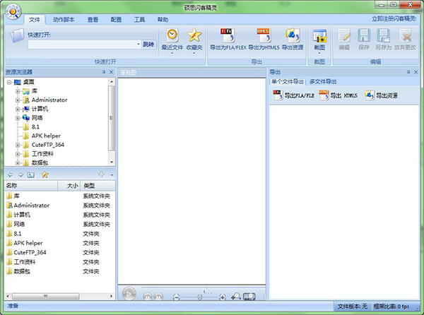Sort file list by Size (大小) column
424x315 pixels.
(69, 186)
